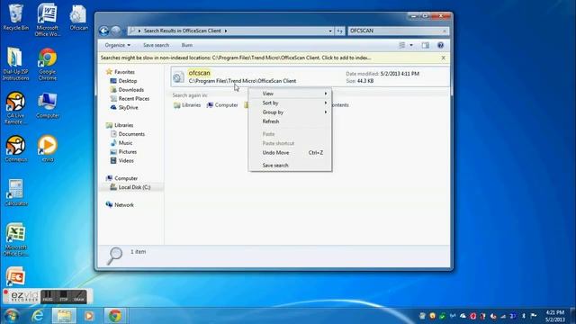Open Videos library in the navigation pane

coord(122,160)
